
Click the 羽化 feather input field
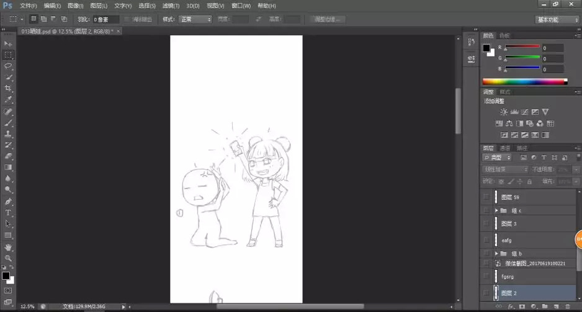click(x=105, y=19)
